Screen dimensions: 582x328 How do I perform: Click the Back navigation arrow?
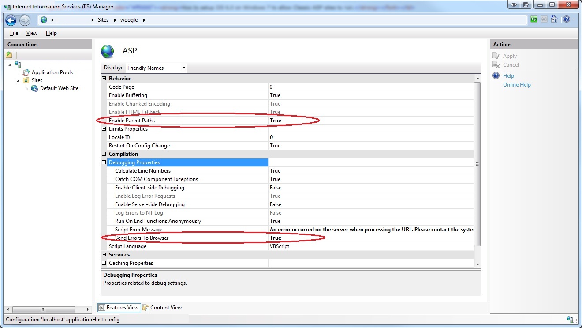[x=11, y=20]
